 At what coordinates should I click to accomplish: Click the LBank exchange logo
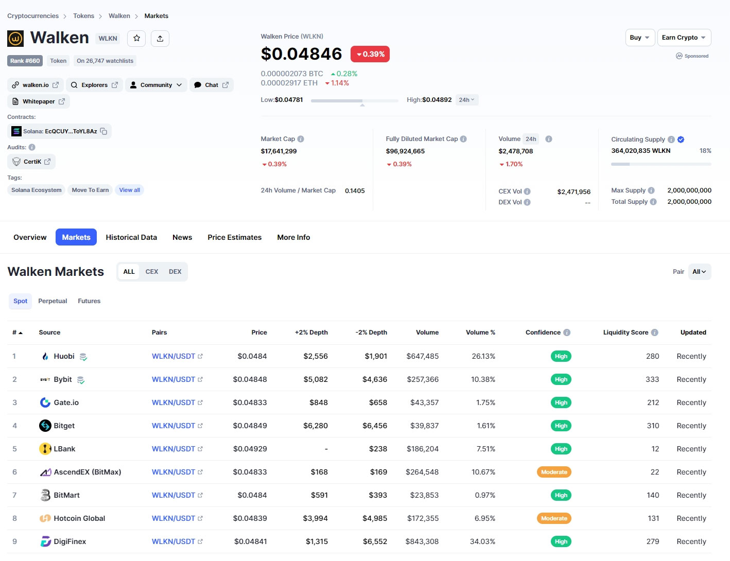point(45,449)
